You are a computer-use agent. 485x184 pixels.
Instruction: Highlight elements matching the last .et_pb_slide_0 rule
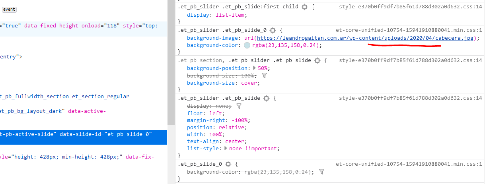tap(228, 164)
